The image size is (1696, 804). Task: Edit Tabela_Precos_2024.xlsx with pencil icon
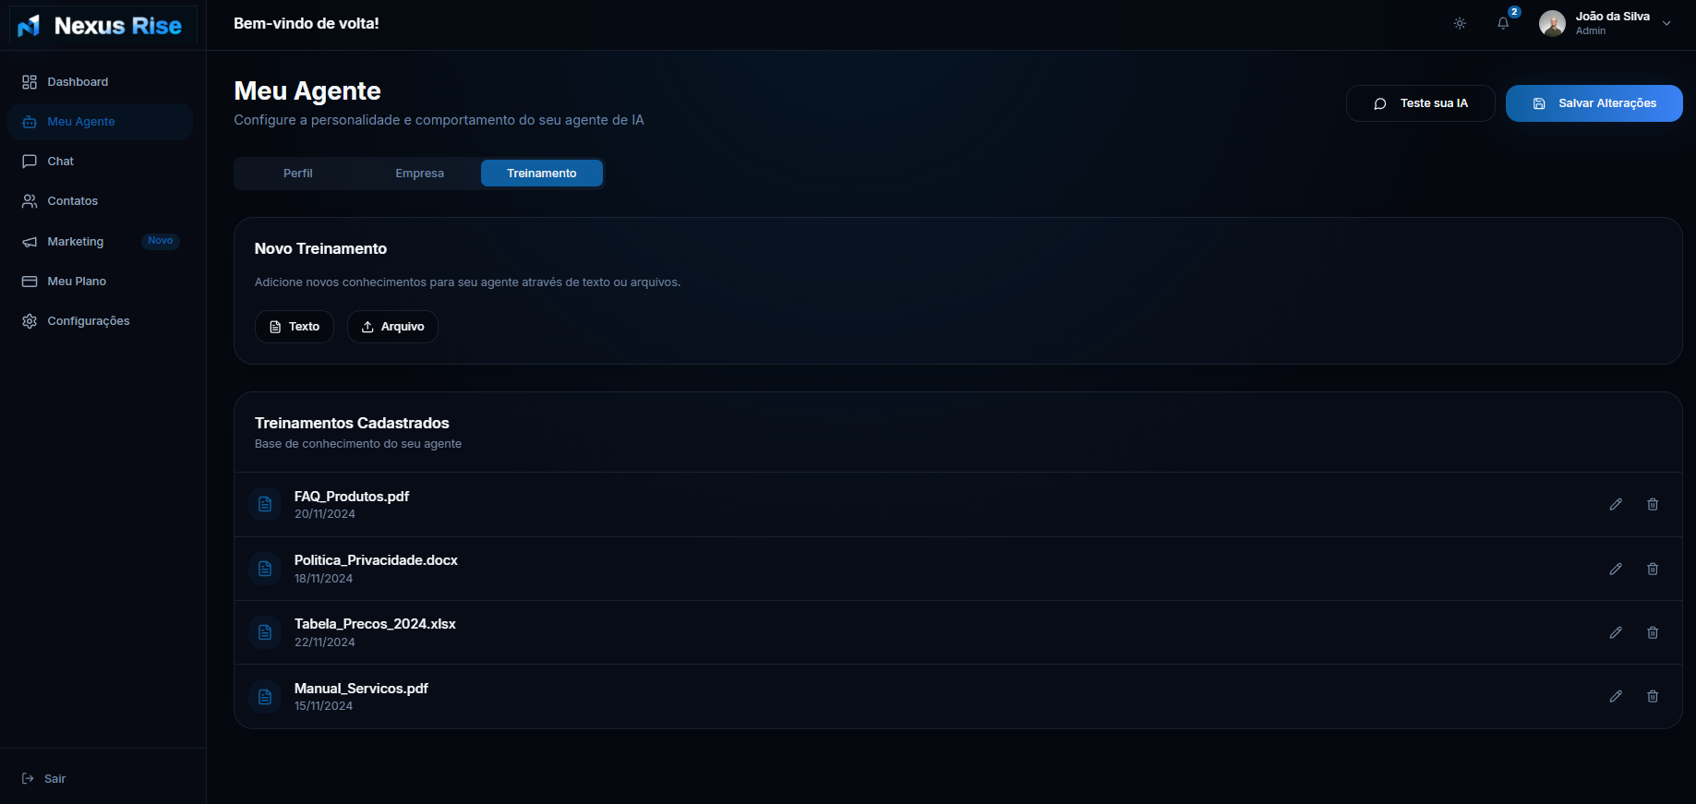click(1616, 633)
